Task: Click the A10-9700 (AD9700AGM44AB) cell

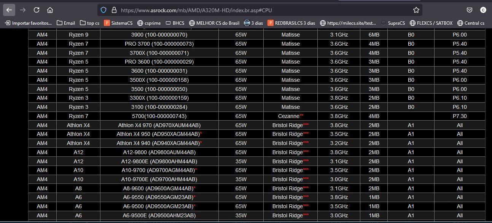Action: (x=159, y=170)
